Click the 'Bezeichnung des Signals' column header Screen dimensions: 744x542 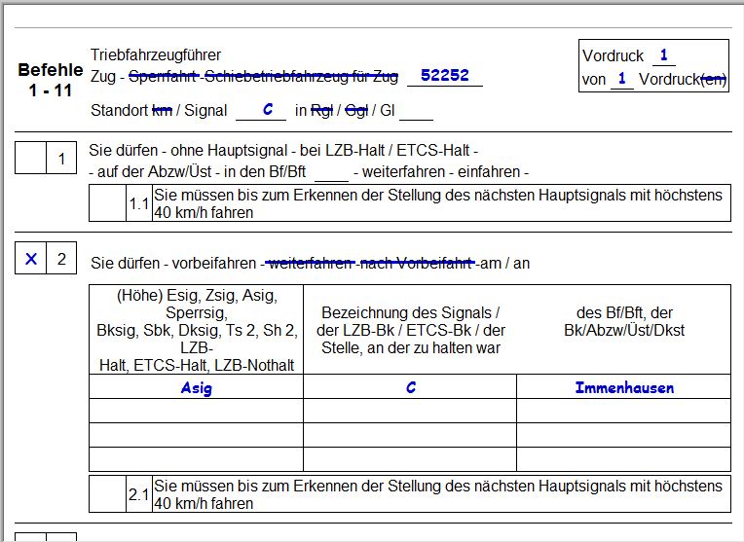tap(410, 330)
